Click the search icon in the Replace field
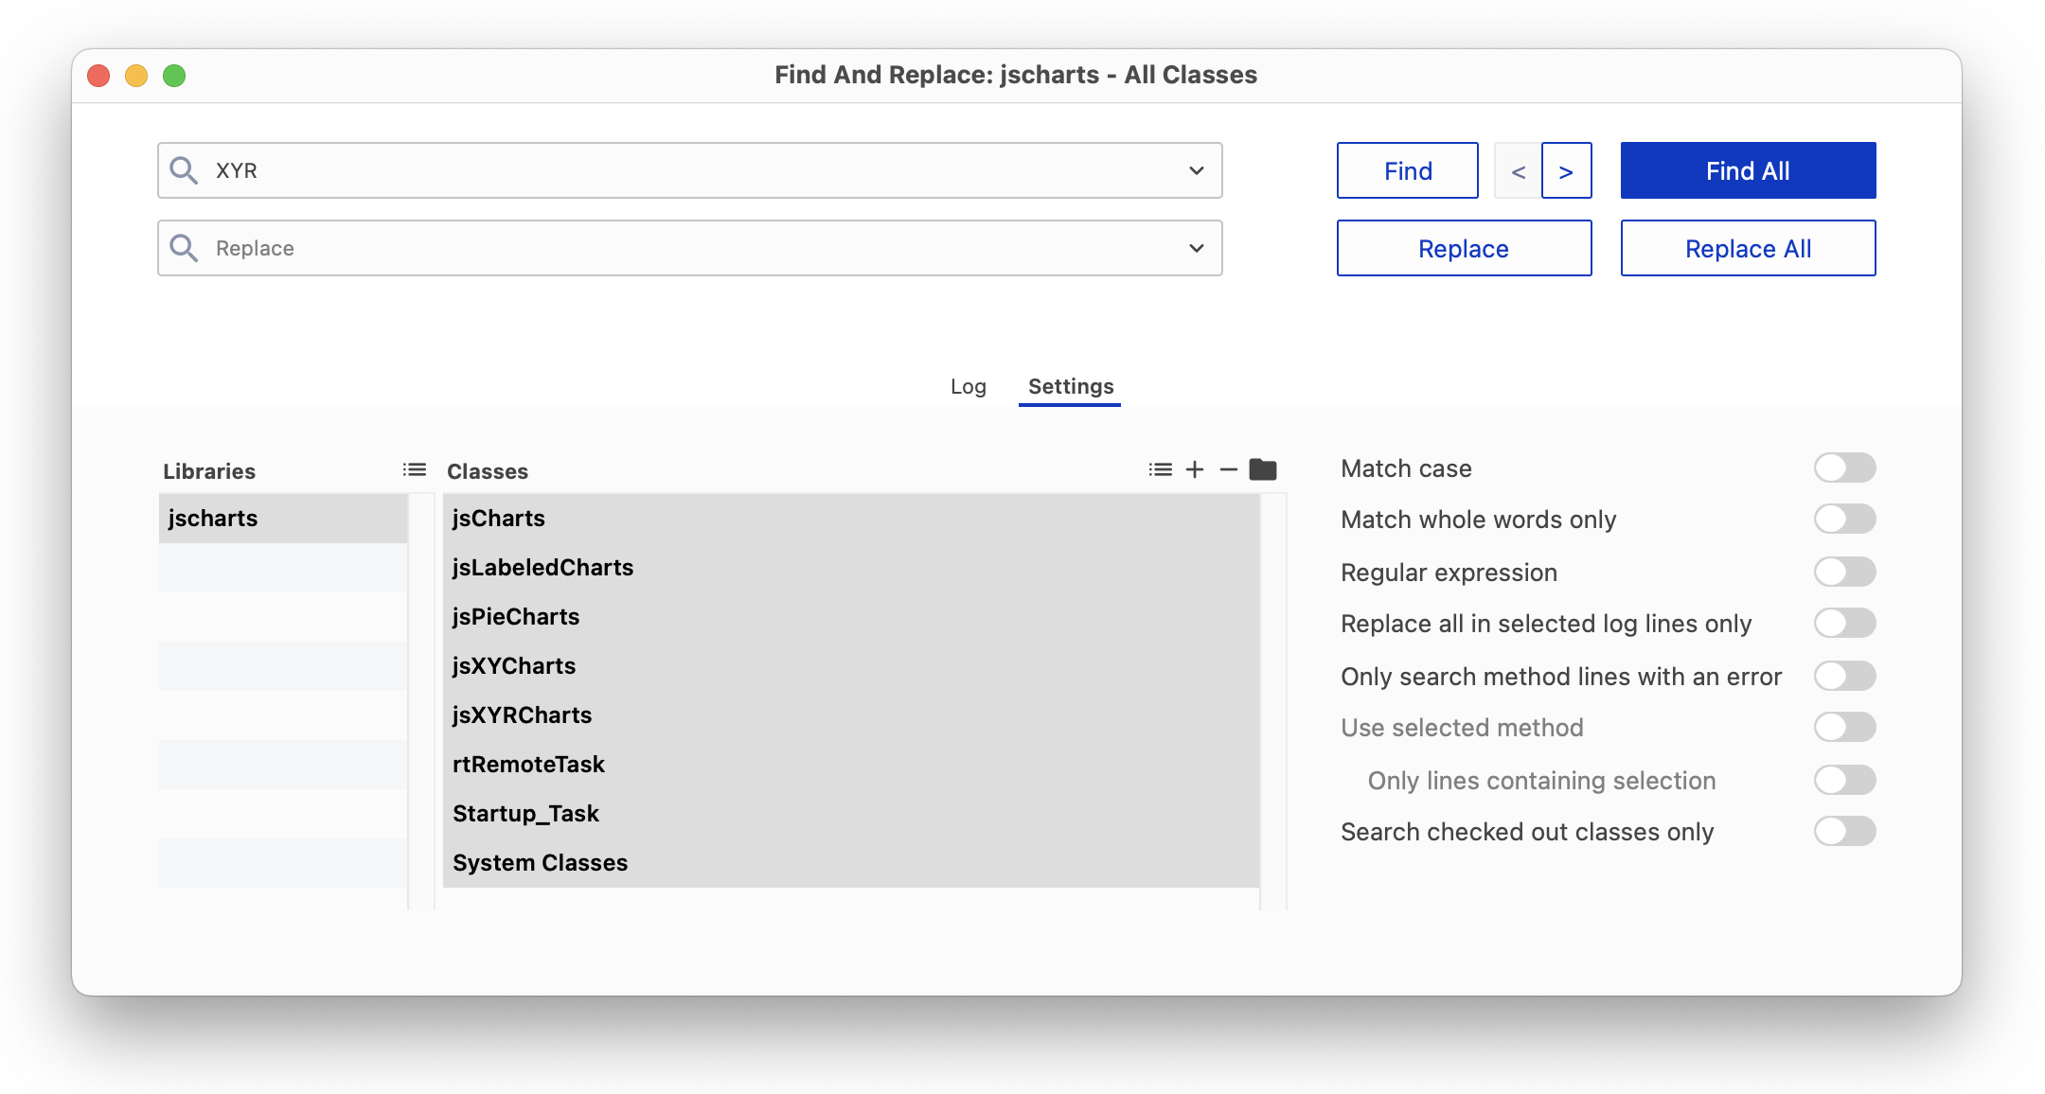 tap(184, 248)
